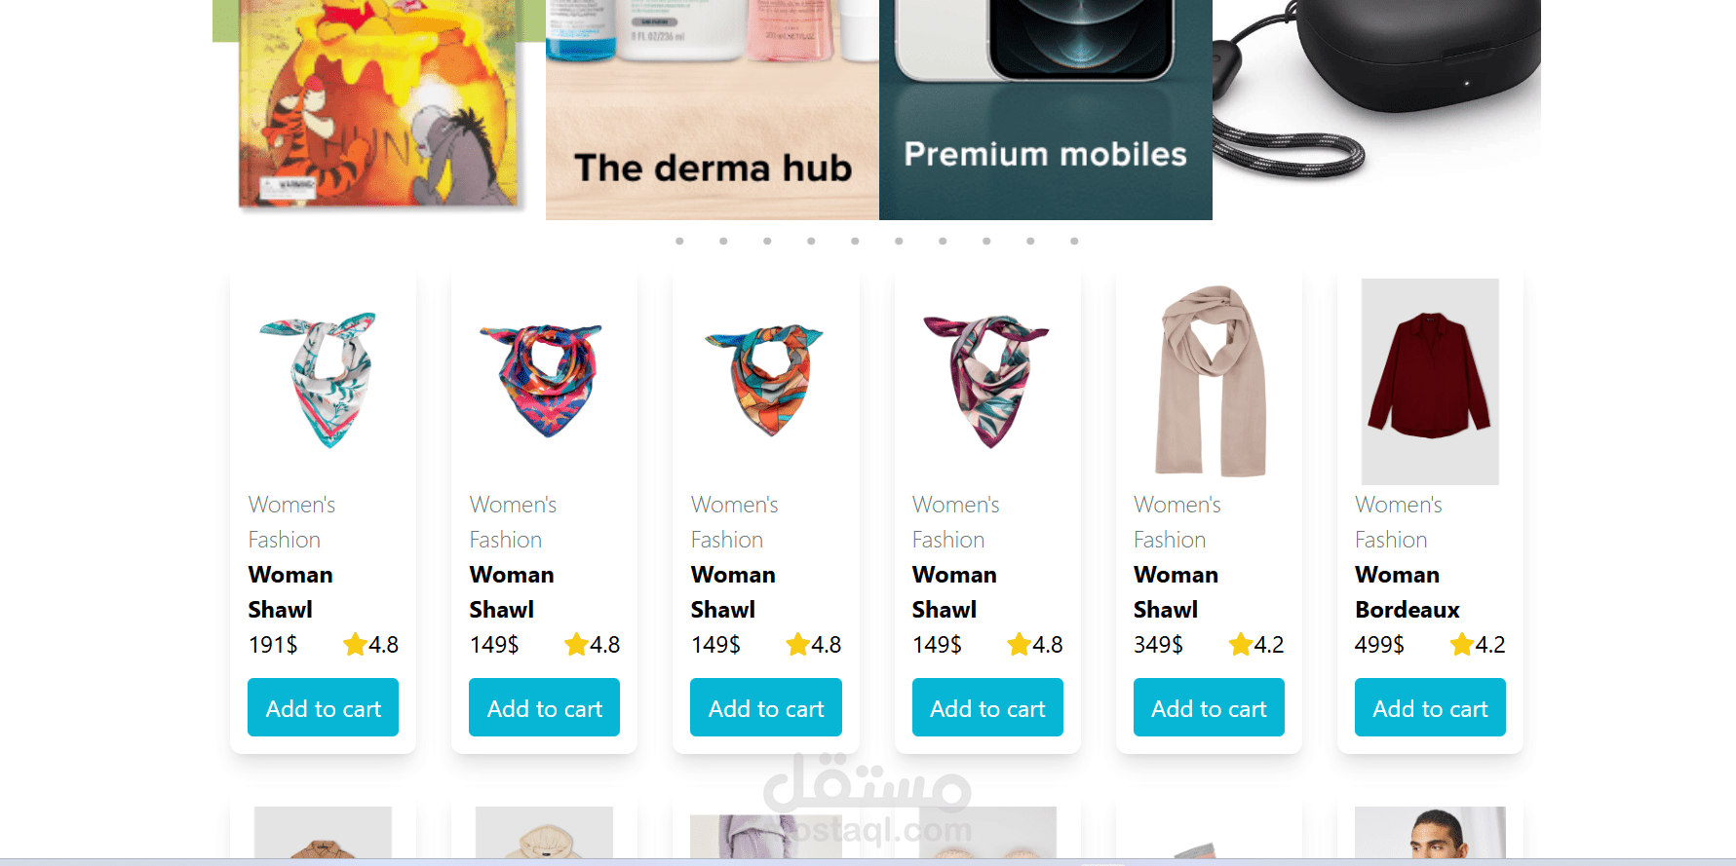Add the 349$ Woman Shawl to cart
Screen dimensions: 1736x866
click(x=1209, y=707)
